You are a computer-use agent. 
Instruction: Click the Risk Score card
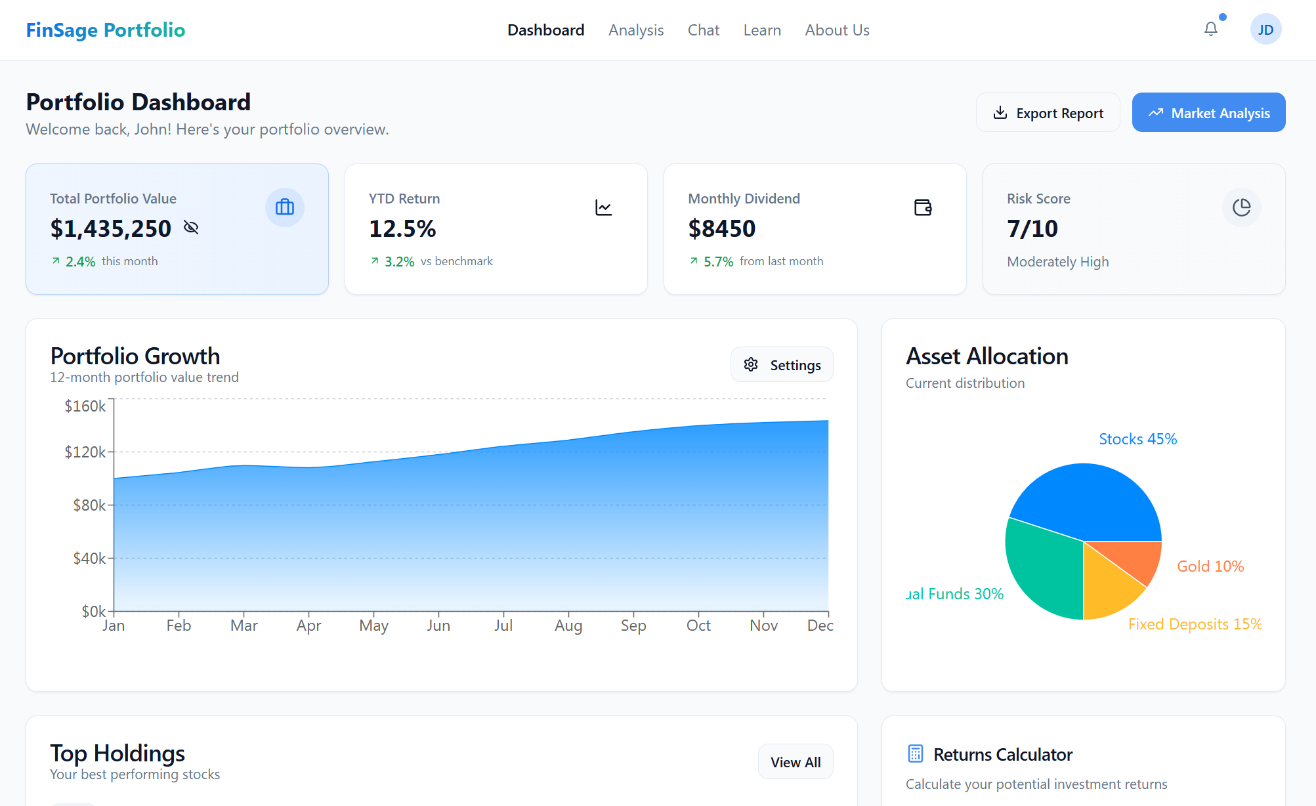(x=1133, y=229)
